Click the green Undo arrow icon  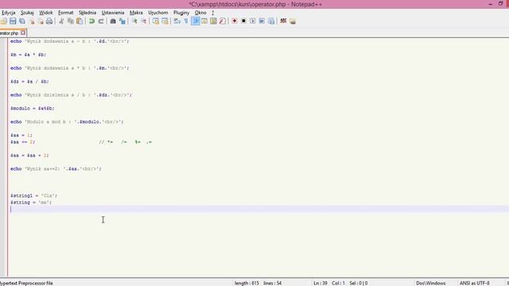(x=91, y=21)
